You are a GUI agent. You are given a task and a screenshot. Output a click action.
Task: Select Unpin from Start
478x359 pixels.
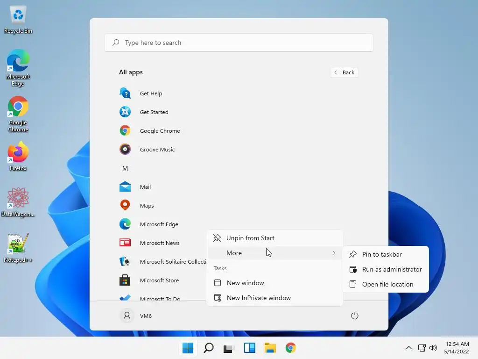[x=274, y=238]
